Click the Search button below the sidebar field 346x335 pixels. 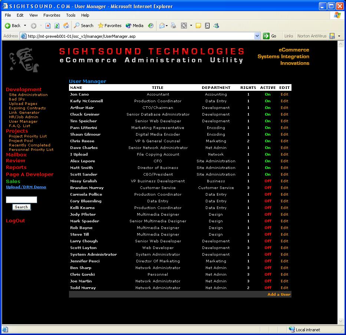tap(22, 207)
